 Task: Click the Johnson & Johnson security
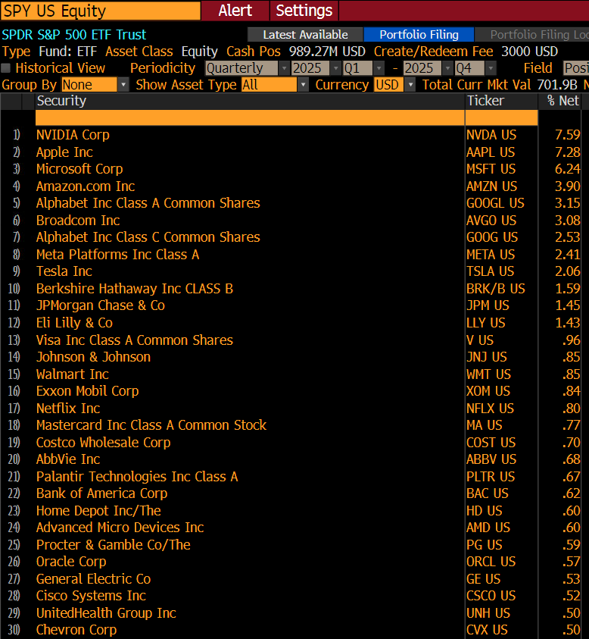tap(93, 357)
